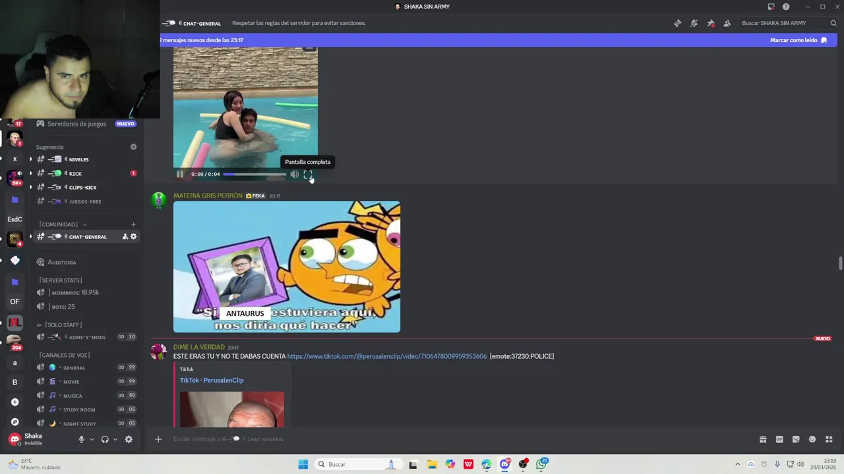The height and width of the screenshot is (474, 844).
Task: Open pinned messages pin icon
Action: click(x=710, y=23)
